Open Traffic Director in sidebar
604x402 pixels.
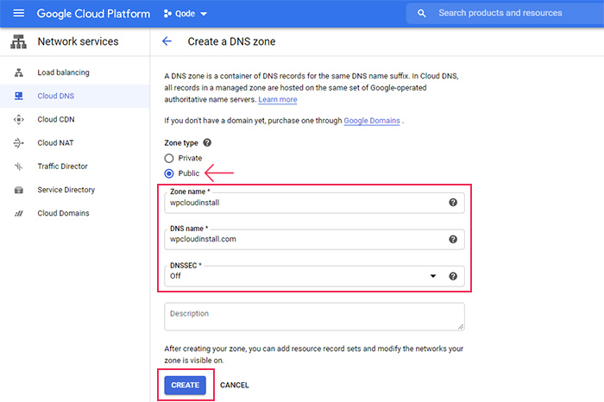pos(75,166)
